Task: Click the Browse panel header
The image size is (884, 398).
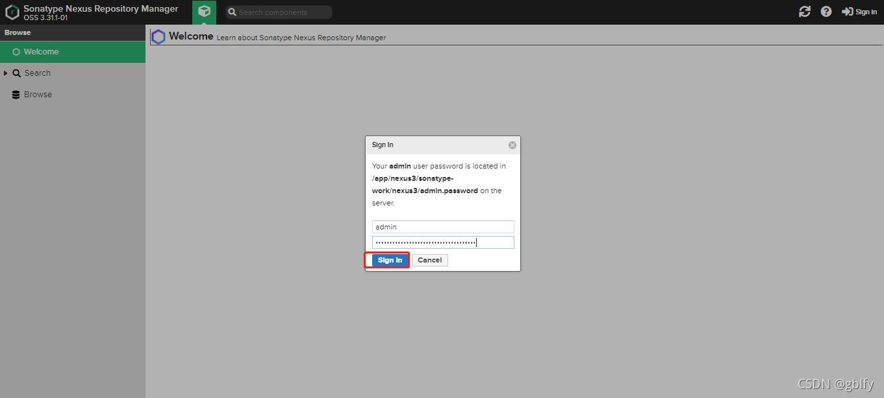Action: [73, 32]
